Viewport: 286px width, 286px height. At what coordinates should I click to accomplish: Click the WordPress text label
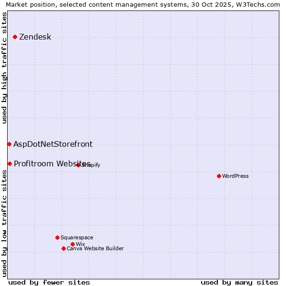tap(235, 176)
